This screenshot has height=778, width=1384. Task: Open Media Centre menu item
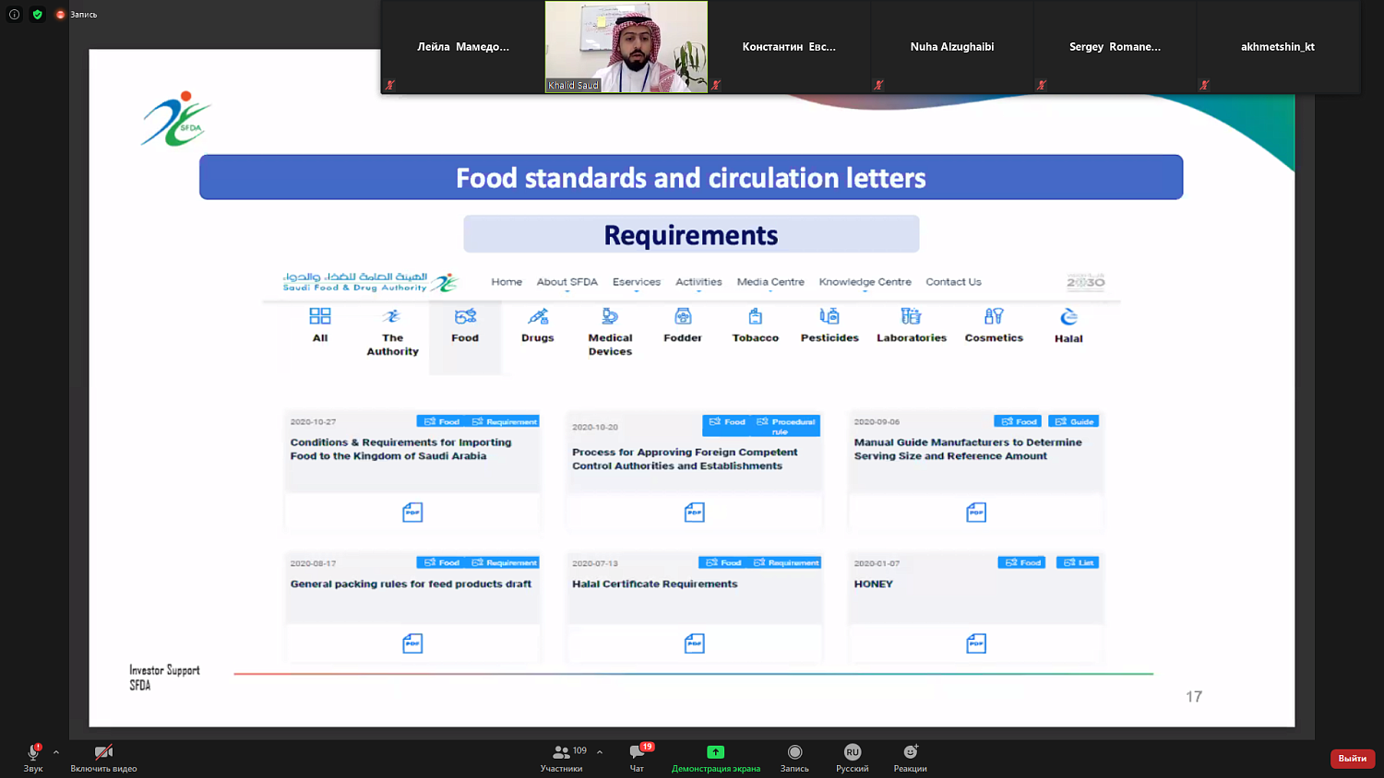(x=770, y=282)
